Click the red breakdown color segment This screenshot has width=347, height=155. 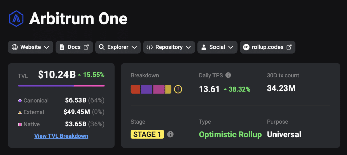pos(136,89)
